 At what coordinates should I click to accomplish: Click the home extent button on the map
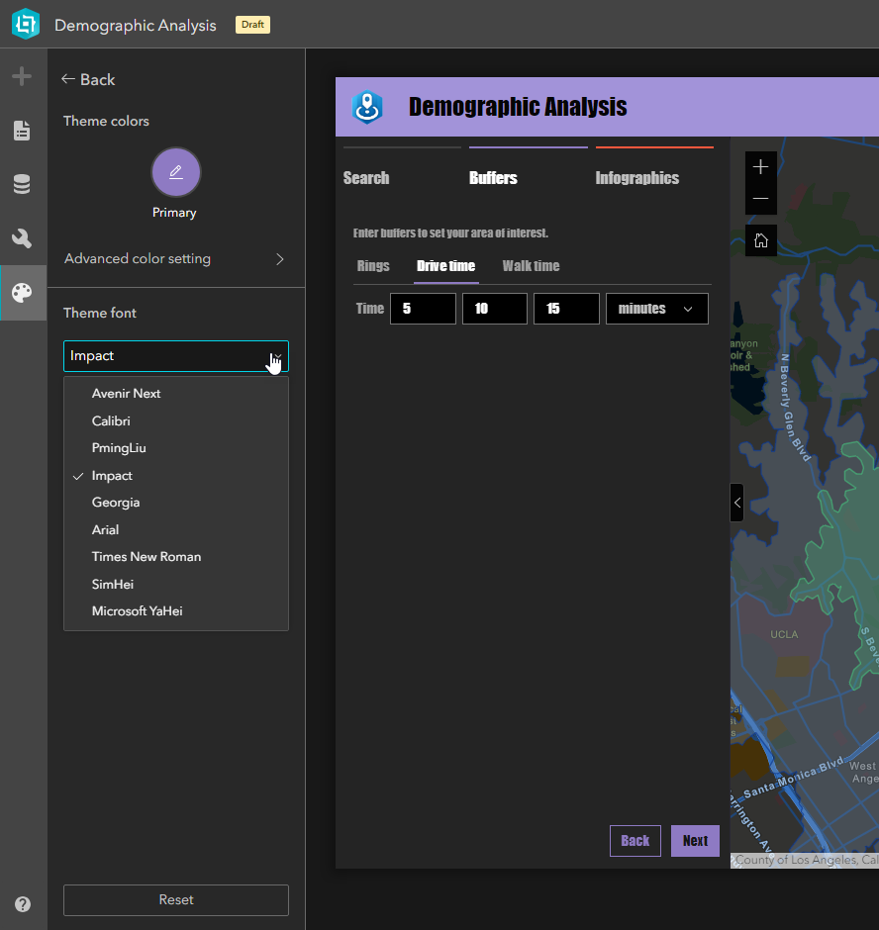760,239
